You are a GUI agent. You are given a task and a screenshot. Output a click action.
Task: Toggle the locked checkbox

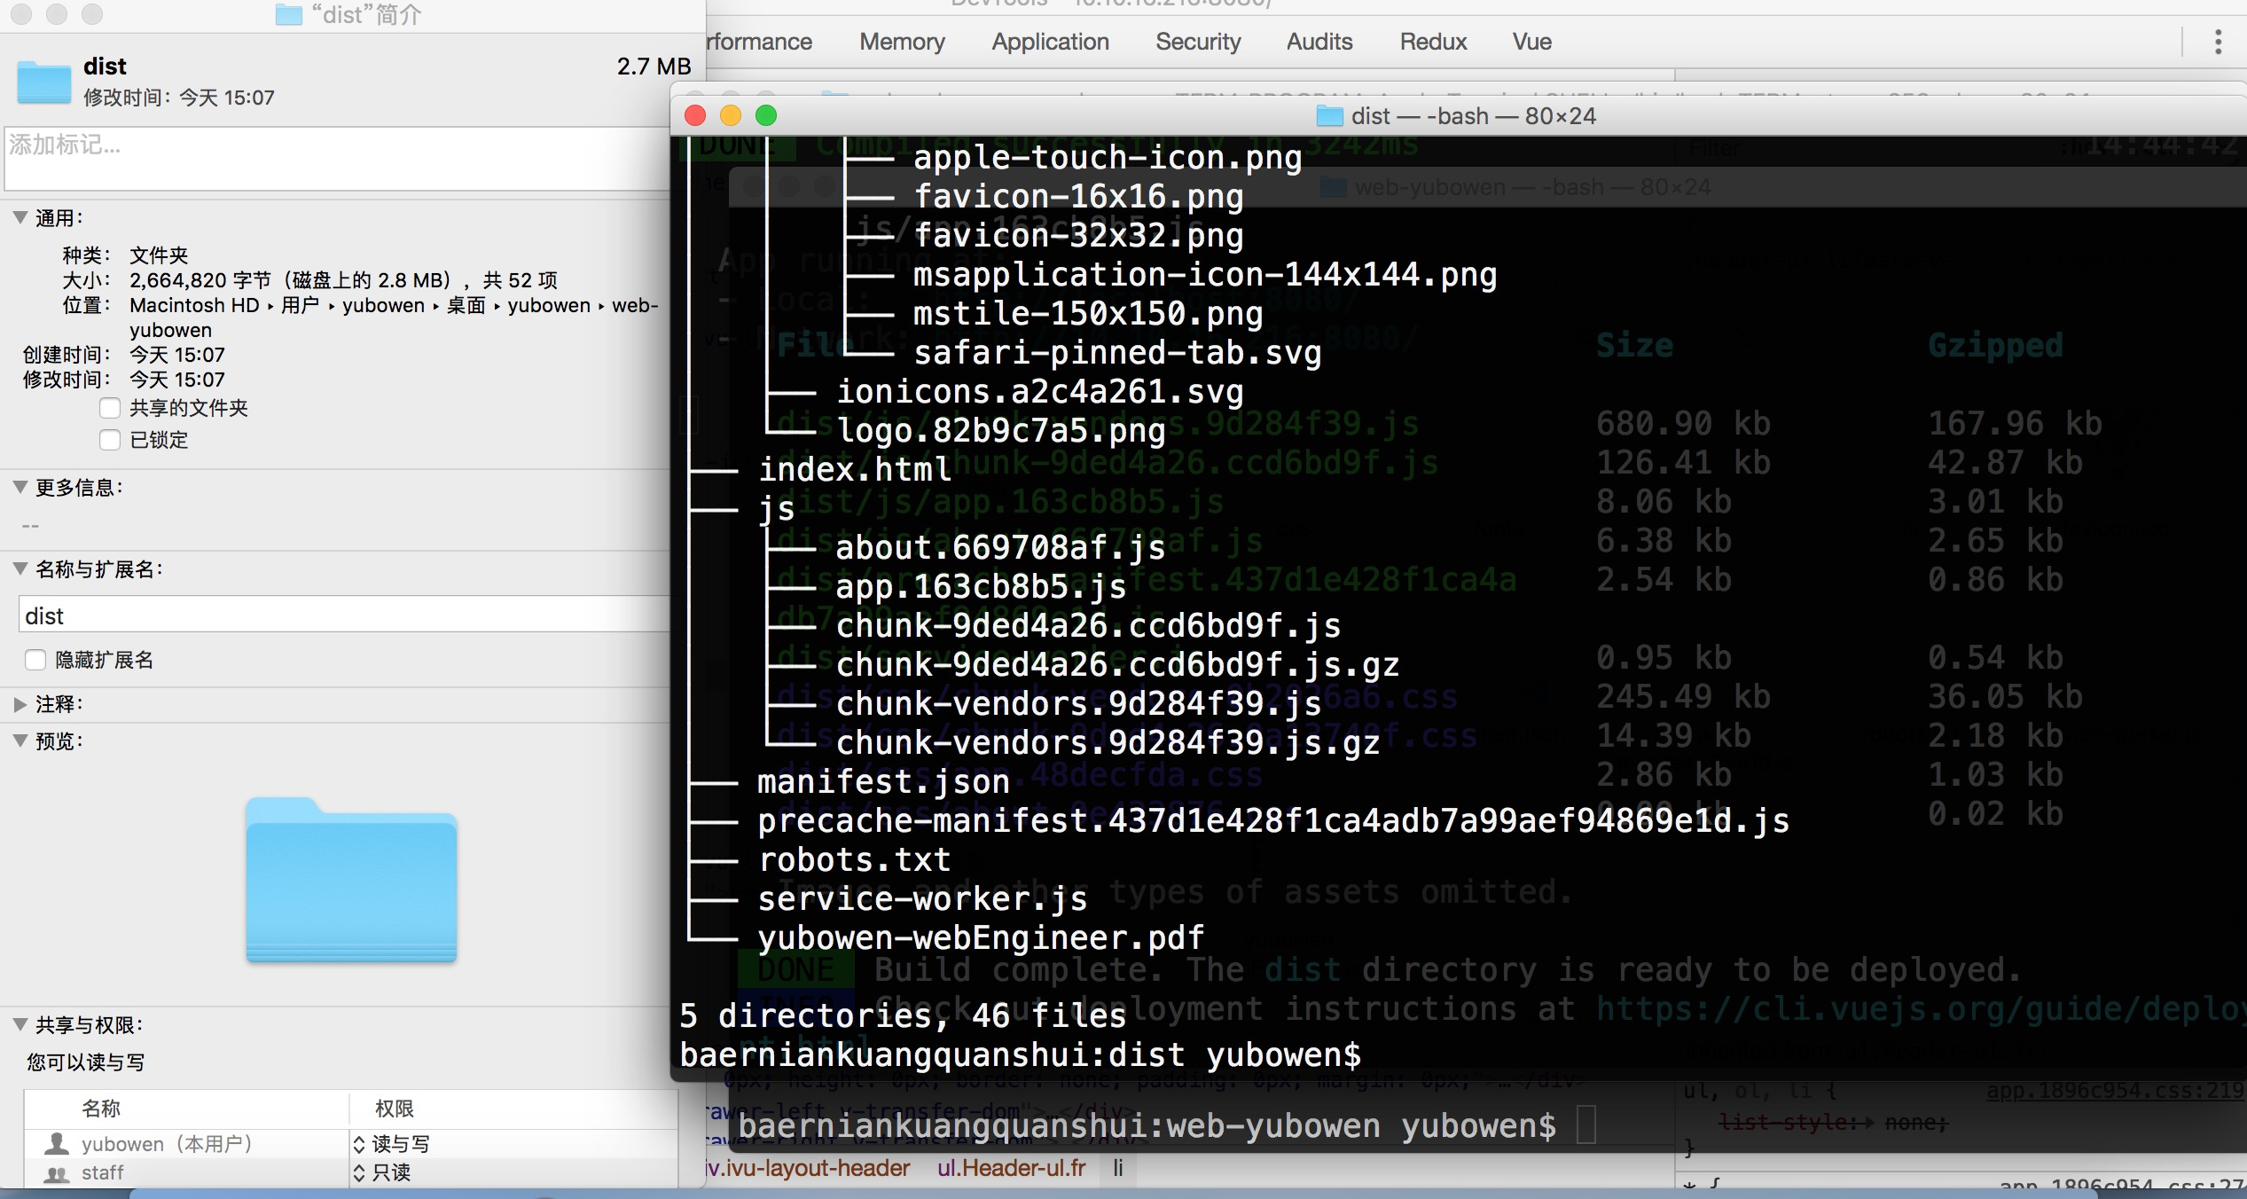pos(110,440)
